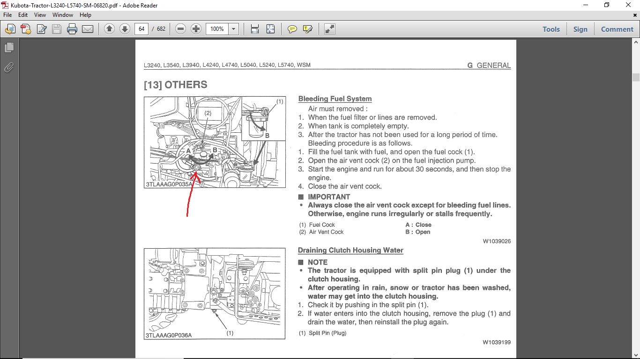The height and width of the screenshot is (359, 640).
Task: Click the Save file floppy icon
Action: pyautogui.click(x=57, y=29)
